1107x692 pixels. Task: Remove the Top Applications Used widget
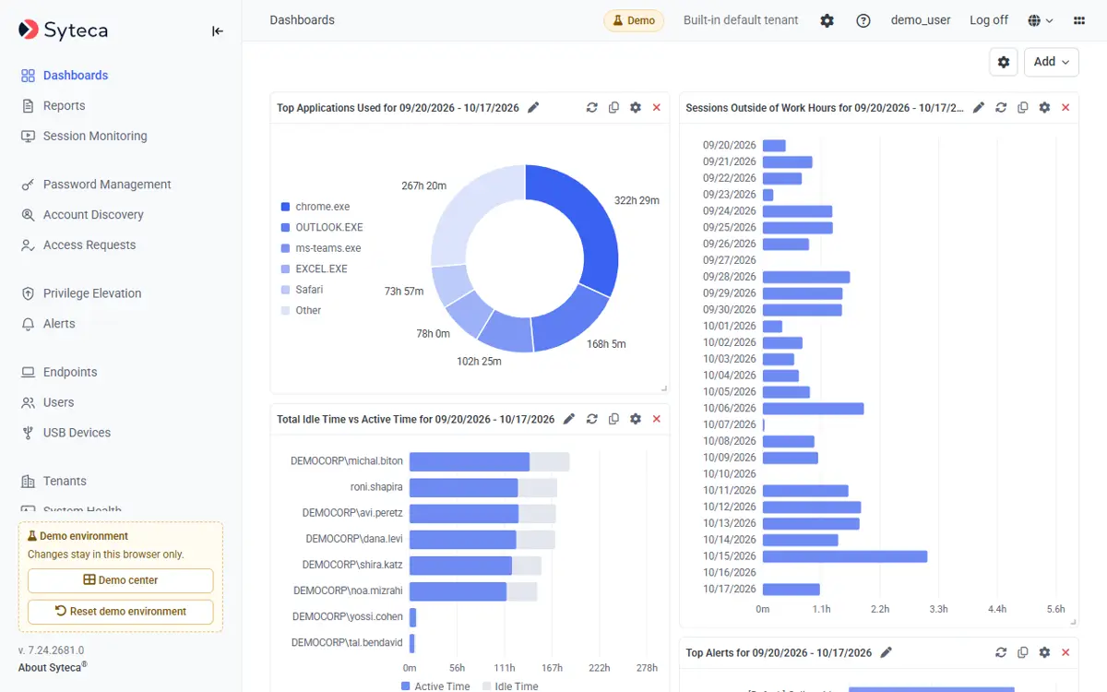pos(657,108)
